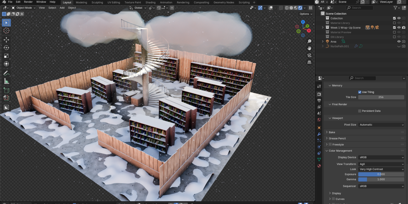The image size is (408, 204).
Task: Switch to the Shading workspace tab
Action: coord(150,2)
